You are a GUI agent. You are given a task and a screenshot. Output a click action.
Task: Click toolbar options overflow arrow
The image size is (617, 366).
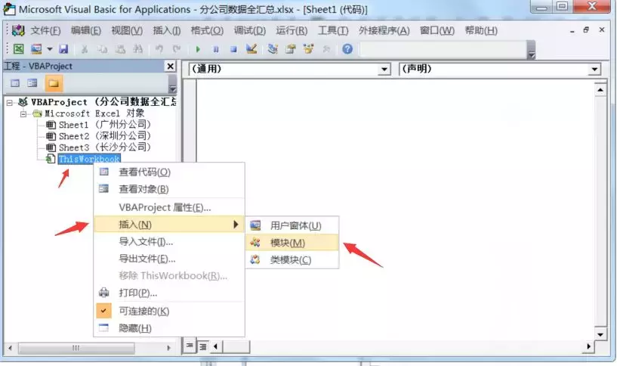[x=531, y=50]
